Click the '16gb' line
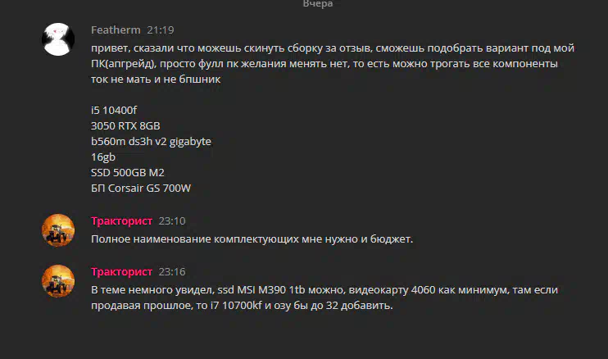The width and height of the screenshot is (608, 359). (x=103, y=157)
